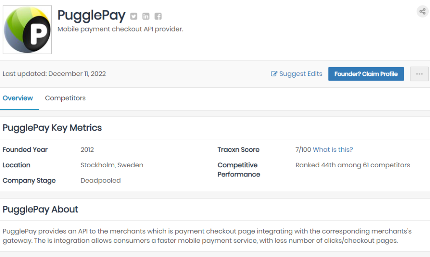Viewport: 430px width, 257px height.
Task: Select the Overview tab
Action: tap(18, 98)
